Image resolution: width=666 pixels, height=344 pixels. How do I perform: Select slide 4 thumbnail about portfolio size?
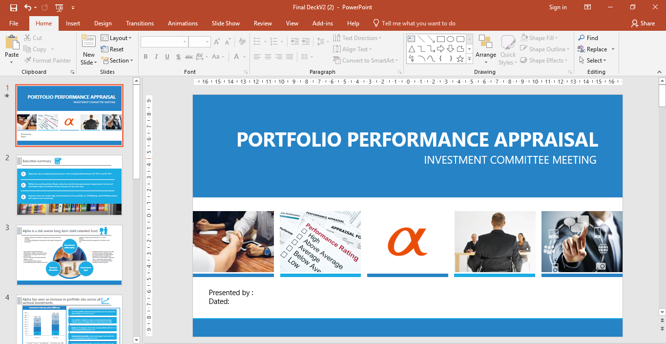click(69, 320)
